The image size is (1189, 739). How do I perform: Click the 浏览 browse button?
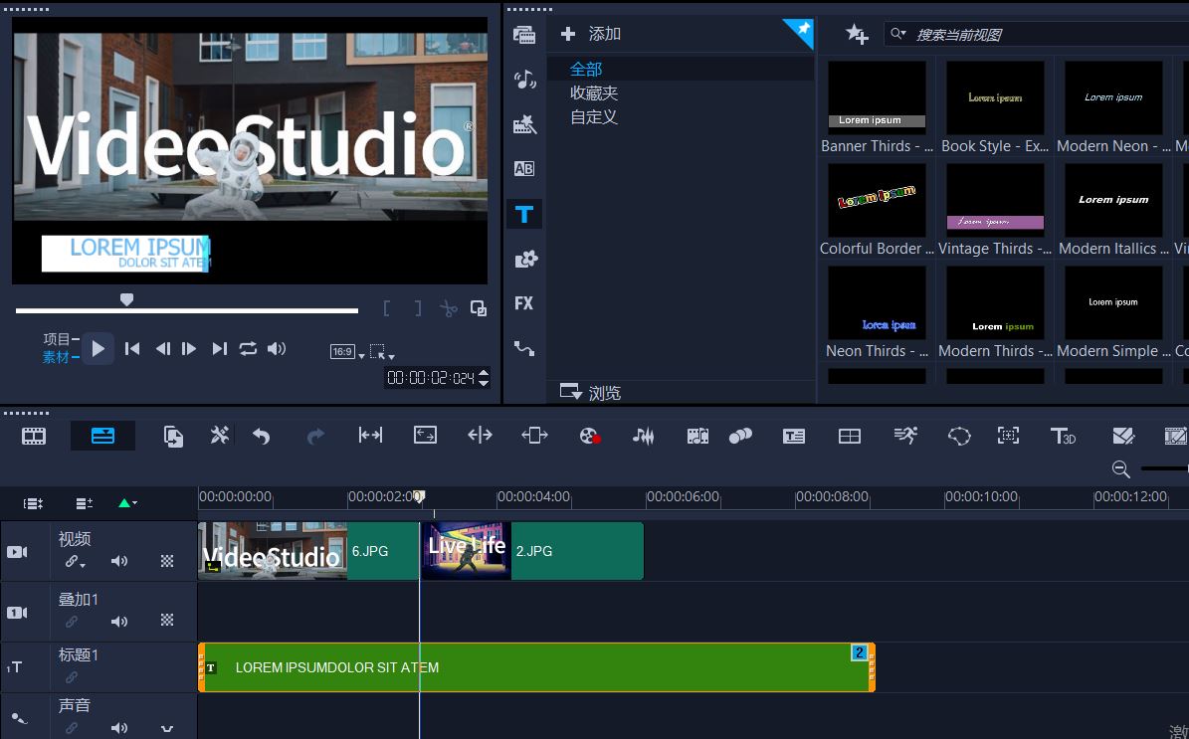coord(591,392)
